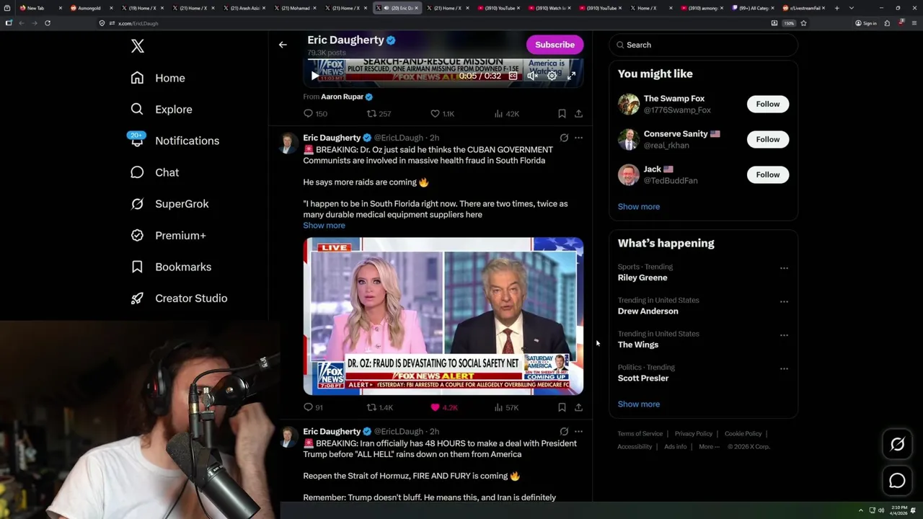Repost the post with 257 reposts

(379, 114)
